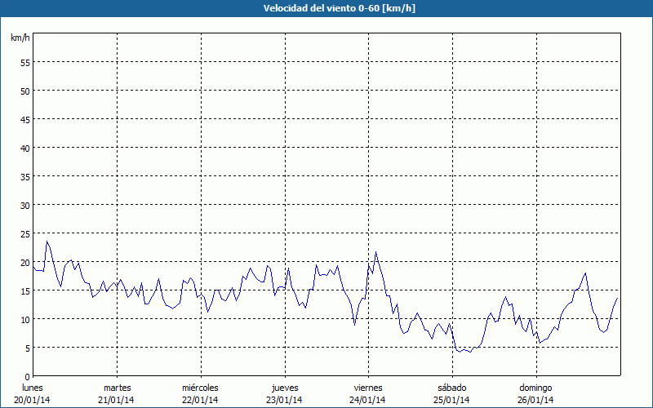
Task: Click the "jueves" day label
Action: click(284, 388)
